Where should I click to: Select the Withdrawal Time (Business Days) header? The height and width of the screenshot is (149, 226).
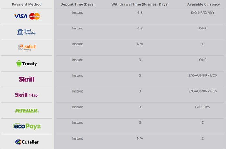pos(140,4)
